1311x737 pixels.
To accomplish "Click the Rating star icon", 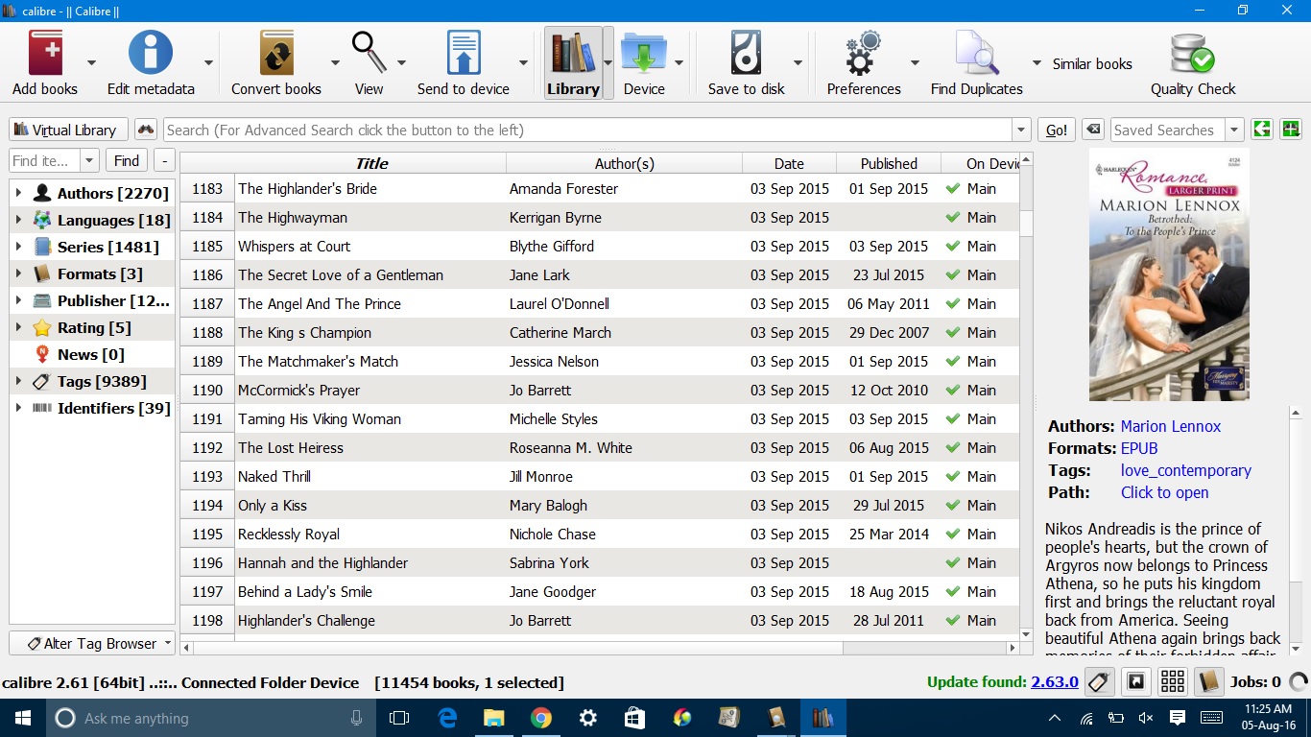I will tap(42, 327).
